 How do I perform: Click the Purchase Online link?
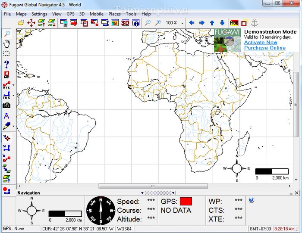click(265, 48)
